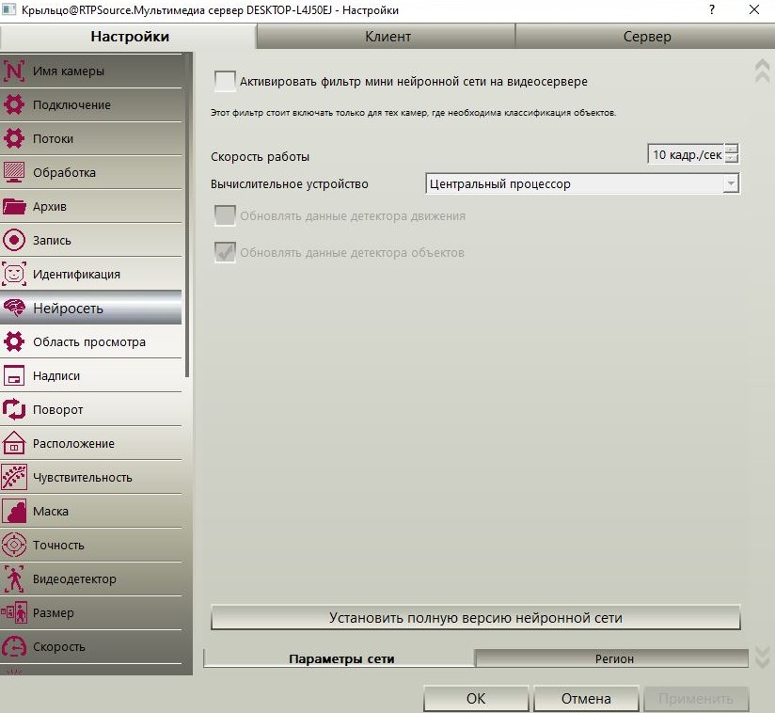Open the Видеодетектор walking person icon
The height and width of the screenshot is (713, 775).
click(14, 578)
